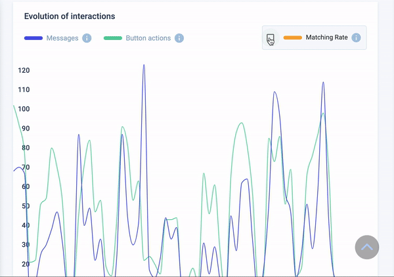Select the 90 label on the vertical axis
This screenshot has height=277, width=394.
(x=26, y=129)
